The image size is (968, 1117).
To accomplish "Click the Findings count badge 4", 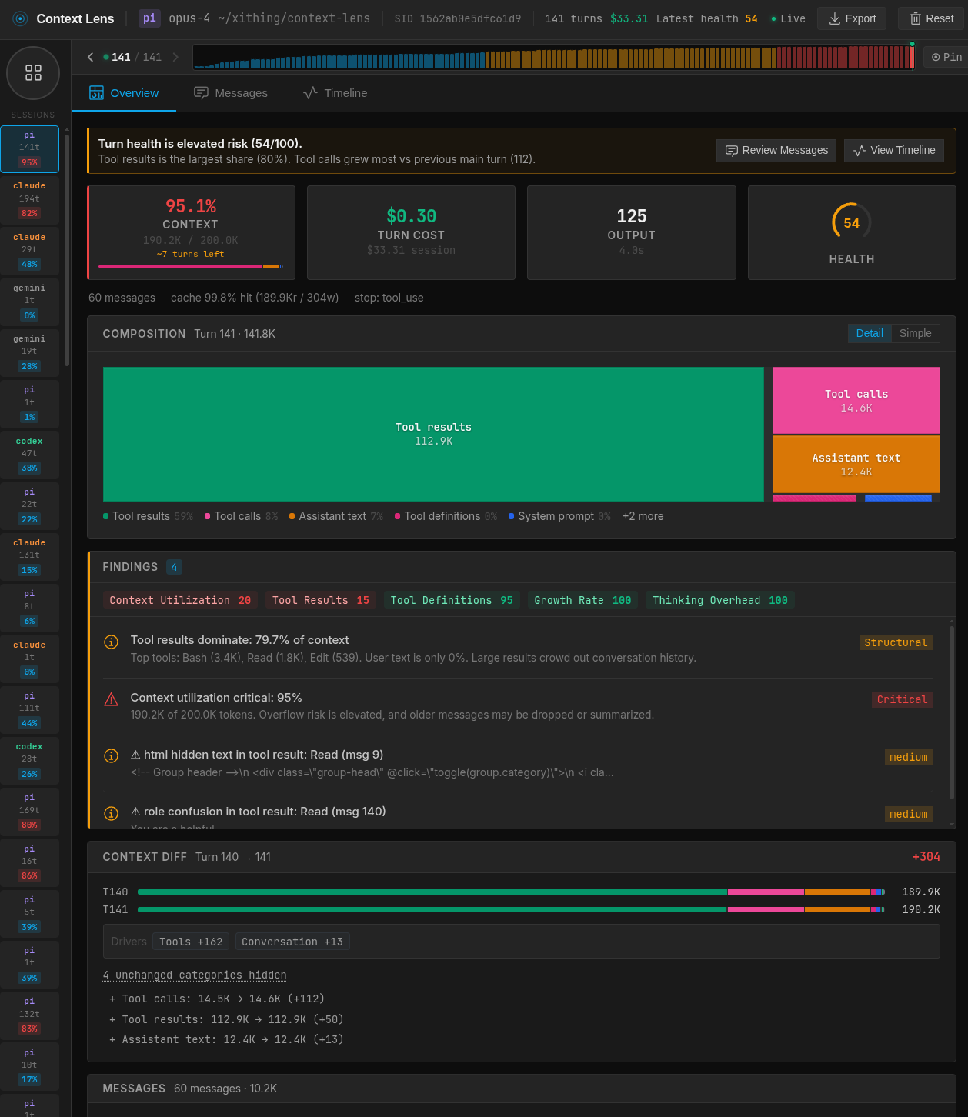I will (174, 567).
